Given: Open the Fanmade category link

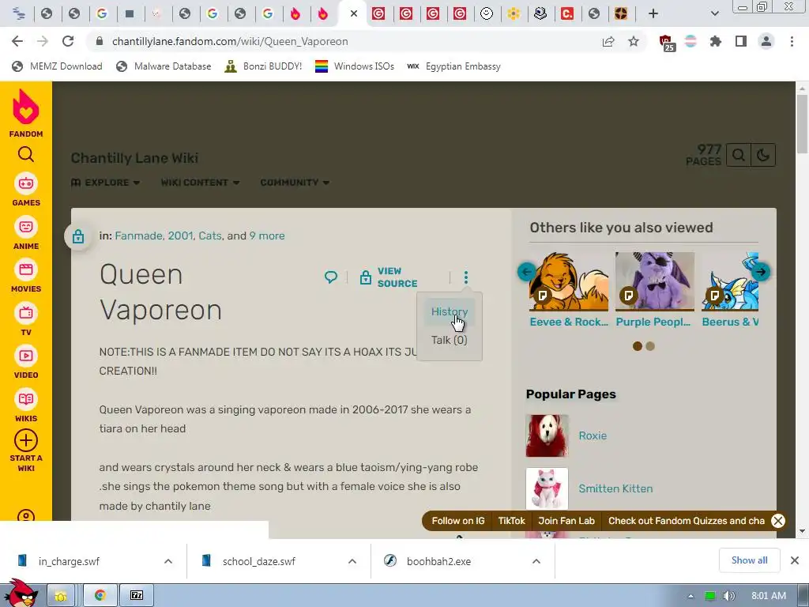Looking at the screenshot, I should click(x=139, y=236).
